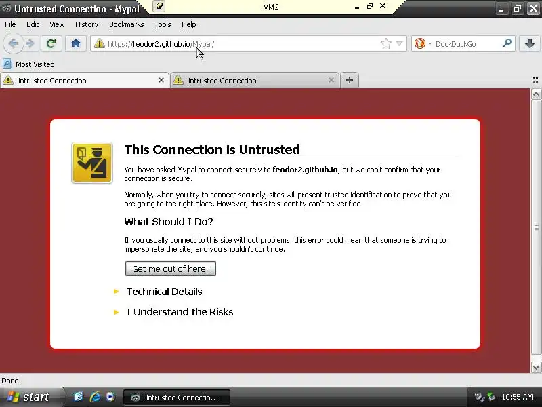The image size is (542, 407).
Task: Click the Back navigation arrow
Action: click(14, 44)
